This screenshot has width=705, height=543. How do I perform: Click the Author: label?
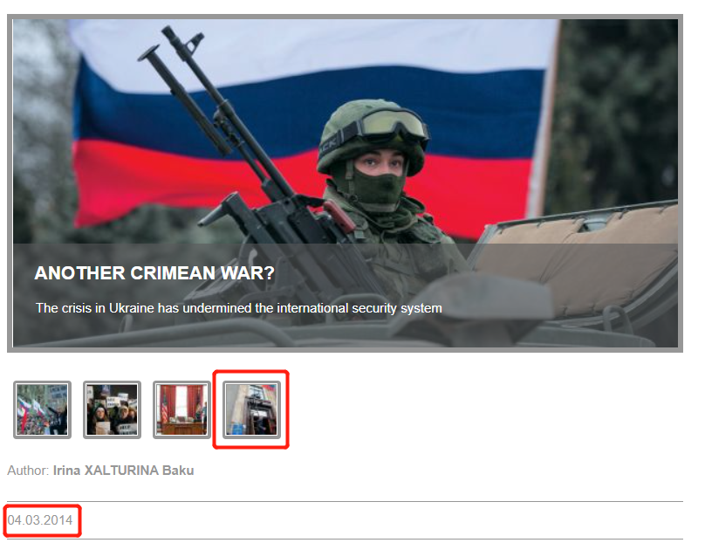(x=28, y=471)
